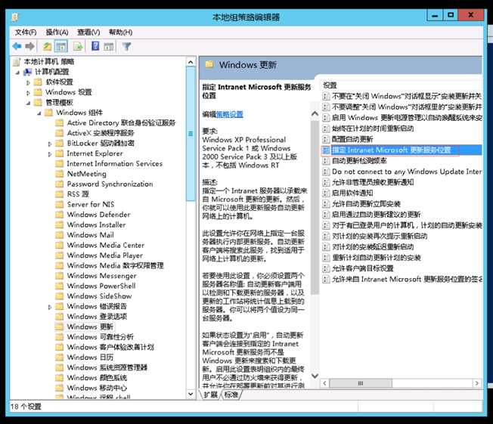Image resolution: width=493 pixels, height=424 pixels.
Task: Click the policy icon beside 自动更新检测频率
Action: pos(327,161)
